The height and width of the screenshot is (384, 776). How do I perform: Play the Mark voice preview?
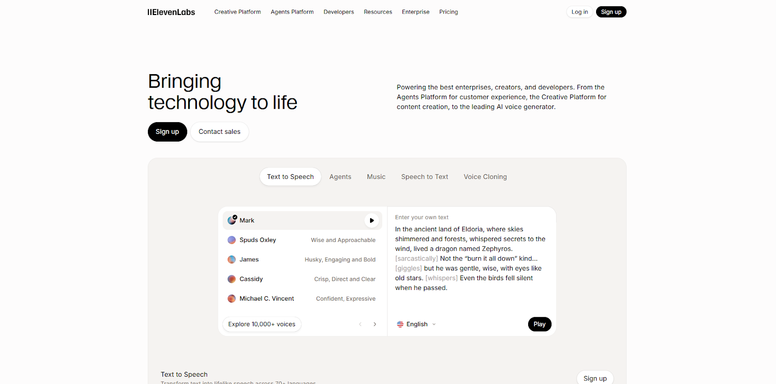372,221
